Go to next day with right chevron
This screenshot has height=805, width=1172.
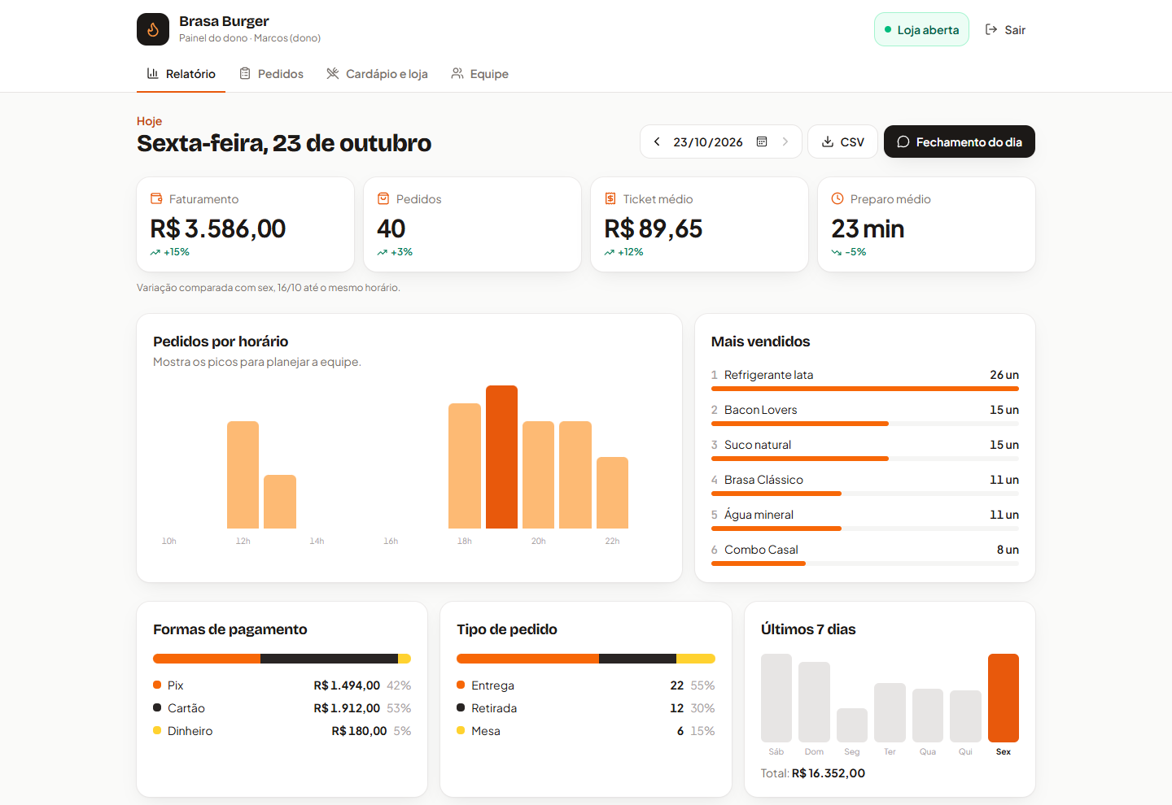(785, 141)
